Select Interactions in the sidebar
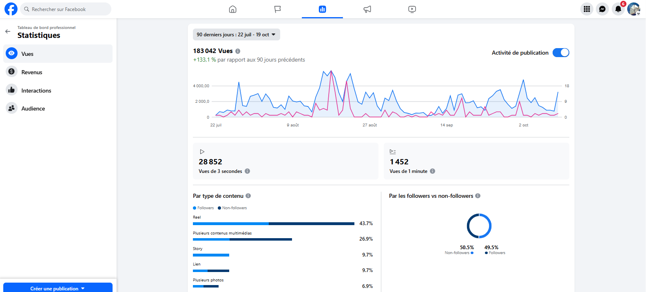The image size is (646, 292). point(36,91)
